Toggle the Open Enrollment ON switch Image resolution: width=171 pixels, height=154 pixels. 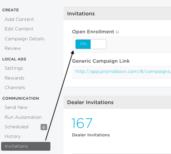point(91,44)
